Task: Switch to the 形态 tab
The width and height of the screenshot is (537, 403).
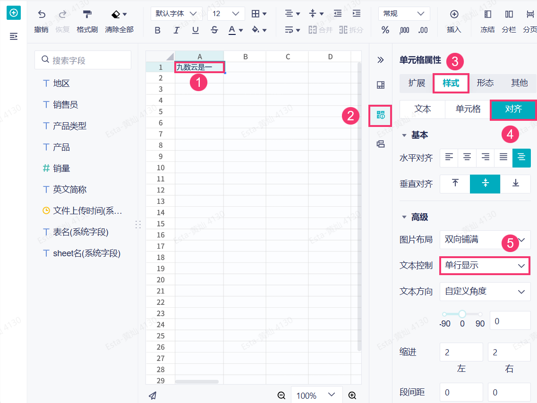Action: [x=485, y=83]
